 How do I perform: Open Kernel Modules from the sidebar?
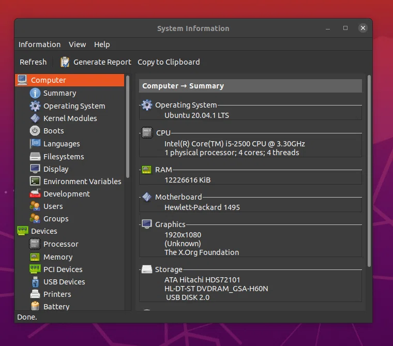[70, 118]
